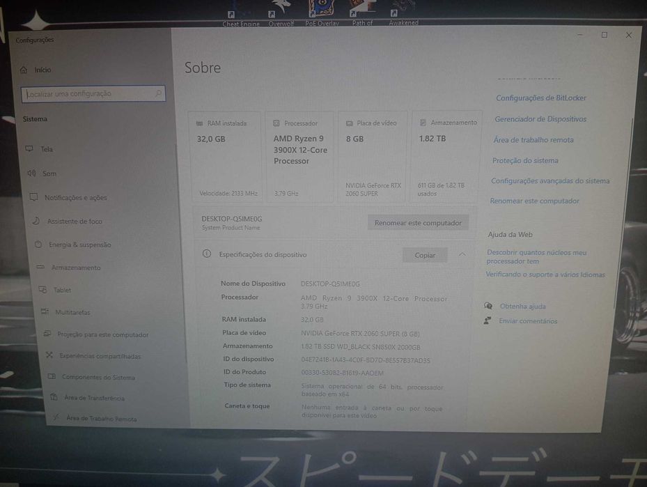Select Assistente de foco sidebar item
The width and height of the screenshot is (647, 487).
pos(75,222)
